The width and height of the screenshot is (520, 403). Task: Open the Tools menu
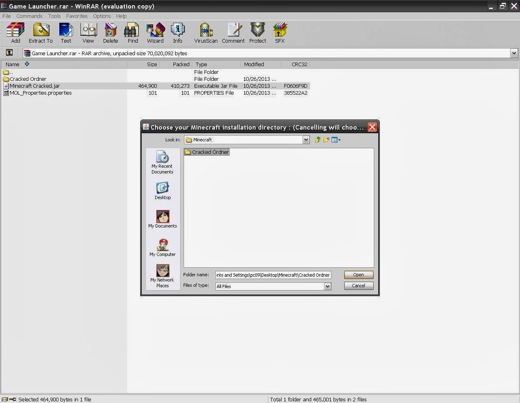[54, 16]
